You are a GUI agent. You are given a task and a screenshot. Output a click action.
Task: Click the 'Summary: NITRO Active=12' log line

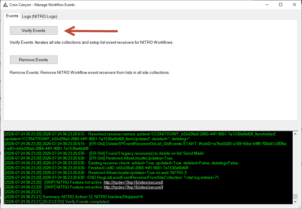74,197
